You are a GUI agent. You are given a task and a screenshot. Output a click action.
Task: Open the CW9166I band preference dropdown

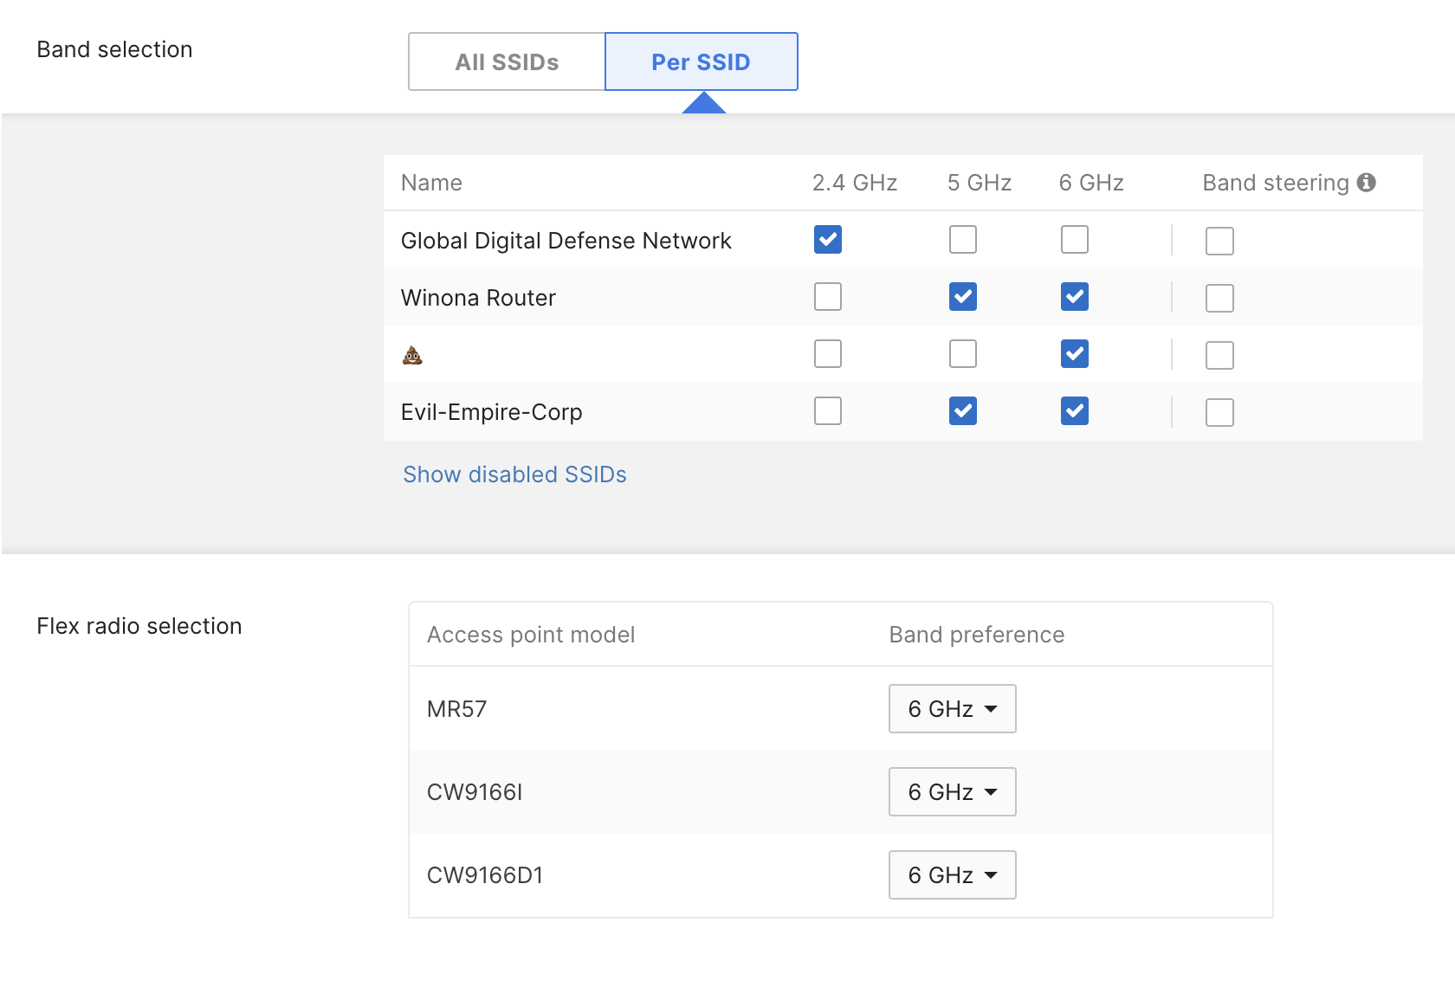click(x=952, y=791)
